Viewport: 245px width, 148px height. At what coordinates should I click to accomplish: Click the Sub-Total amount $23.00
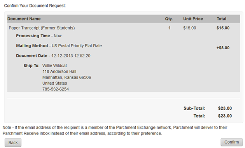point(225,108)
